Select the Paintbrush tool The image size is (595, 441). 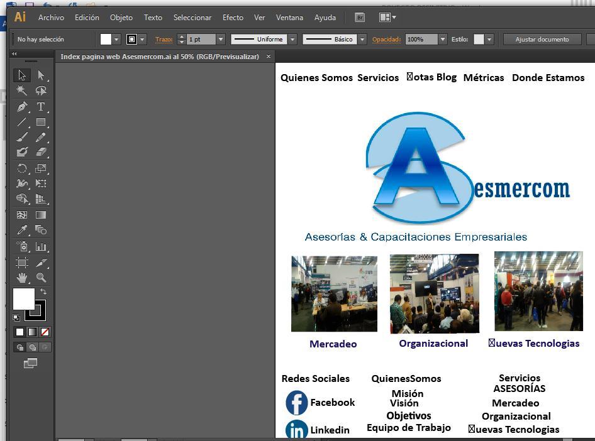click(x=22, y=137)
